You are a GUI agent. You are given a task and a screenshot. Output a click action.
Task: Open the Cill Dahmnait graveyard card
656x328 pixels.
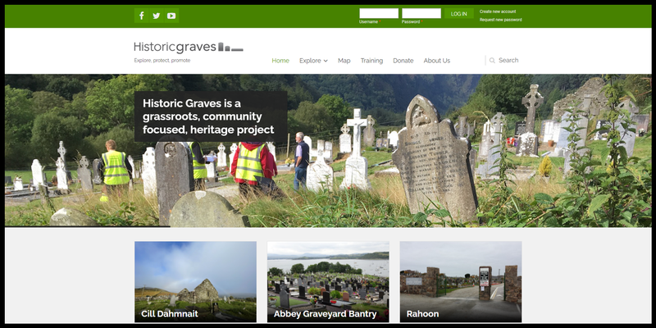coord(195,281)
